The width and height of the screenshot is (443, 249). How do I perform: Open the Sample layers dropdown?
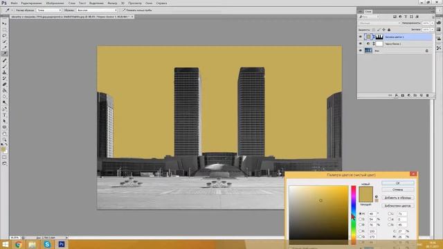point(97,10)
